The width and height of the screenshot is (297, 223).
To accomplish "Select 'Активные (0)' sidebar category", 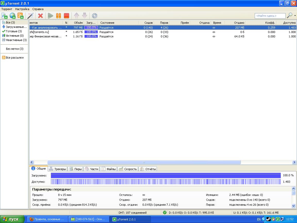I will 13,36.
